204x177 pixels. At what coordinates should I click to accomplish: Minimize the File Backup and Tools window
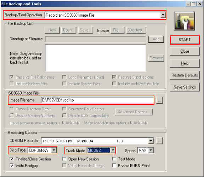(188, 4)
